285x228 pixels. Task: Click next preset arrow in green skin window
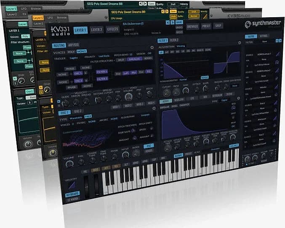145,4
